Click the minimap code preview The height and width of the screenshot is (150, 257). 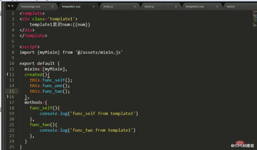[x=255, y=19]
